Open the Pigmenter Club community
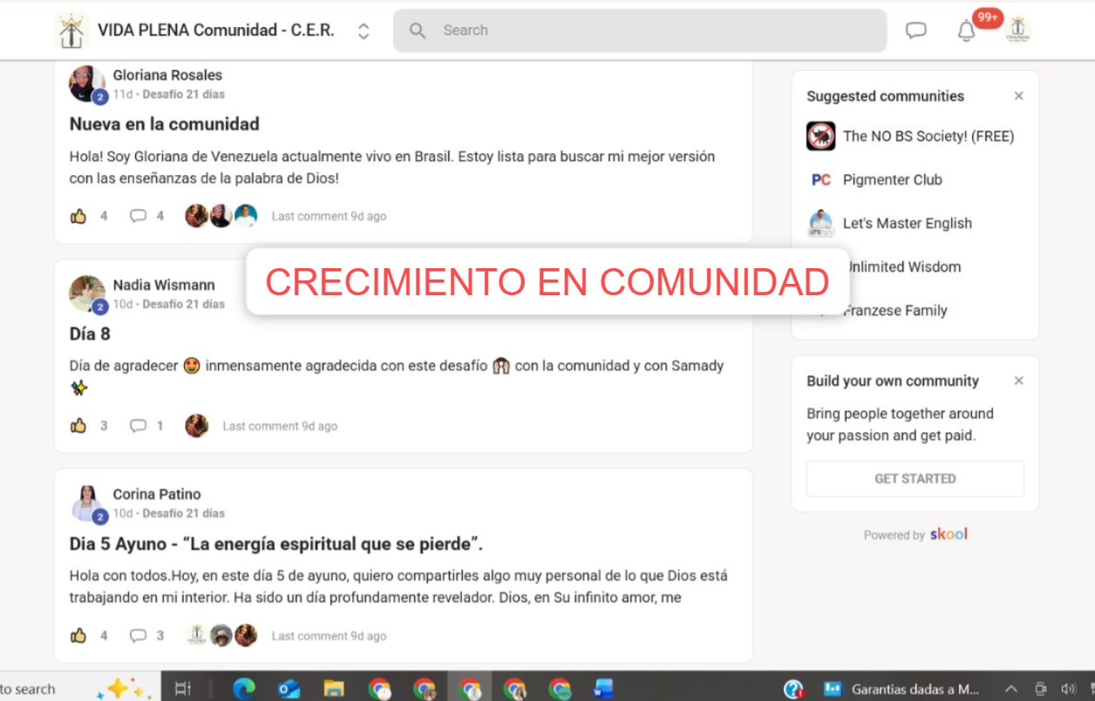The image size is (1095, 701). point(892,179)
